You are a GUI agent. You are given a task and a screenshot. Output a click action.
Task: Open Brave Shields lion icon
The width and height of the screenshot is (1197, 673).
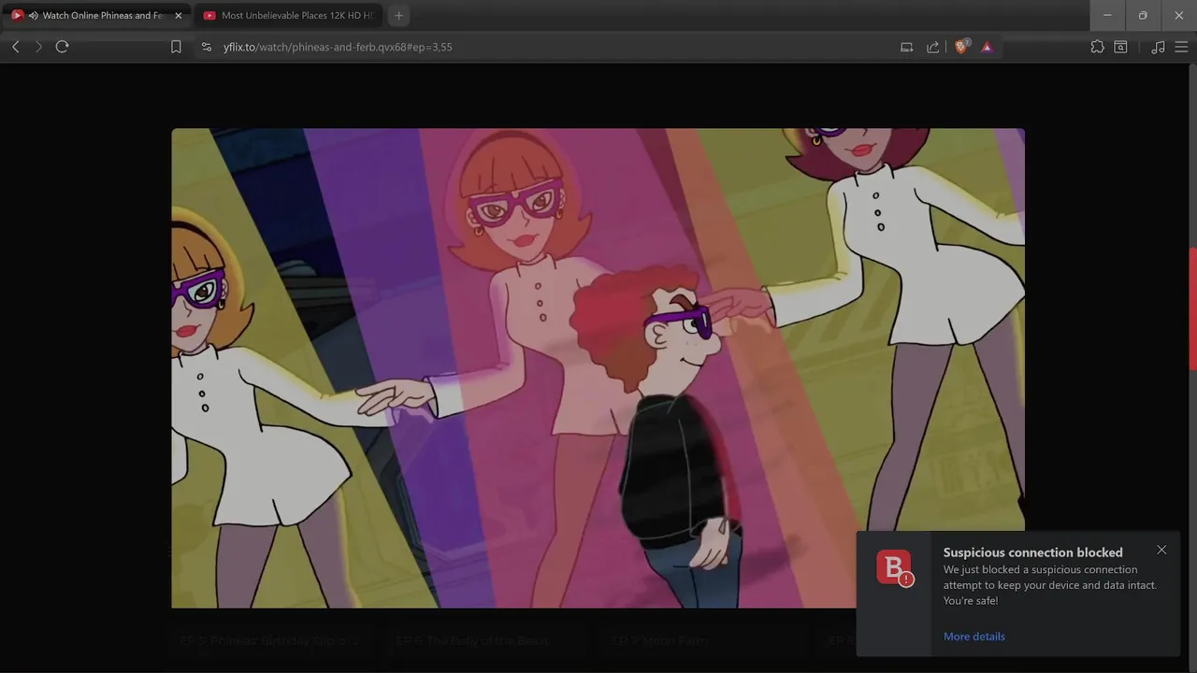click(x=960, y=47)
